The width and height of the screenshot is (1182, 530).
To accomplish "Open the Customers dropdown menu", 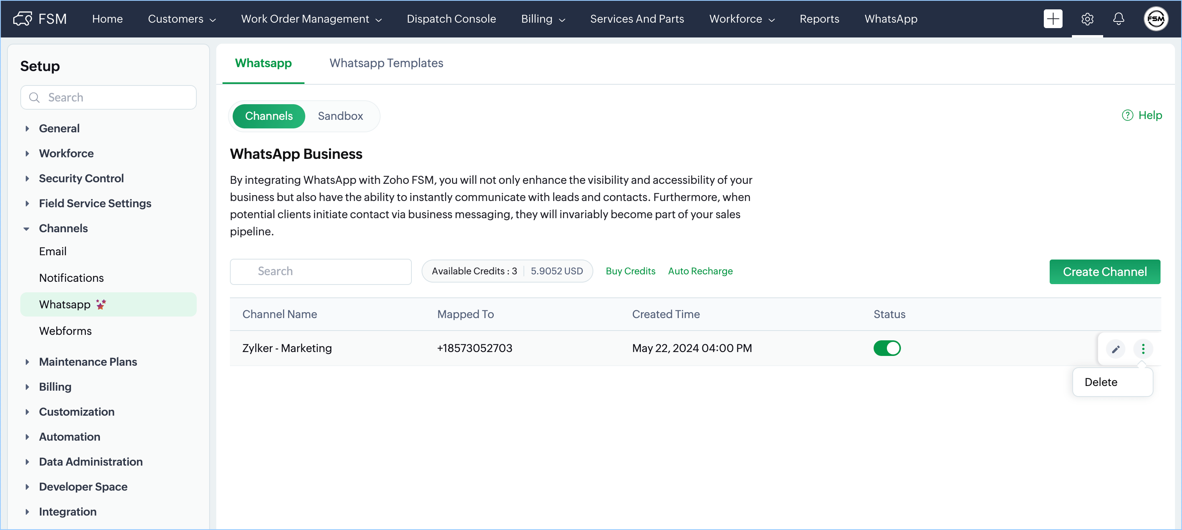I will click(x=182, y=19).
